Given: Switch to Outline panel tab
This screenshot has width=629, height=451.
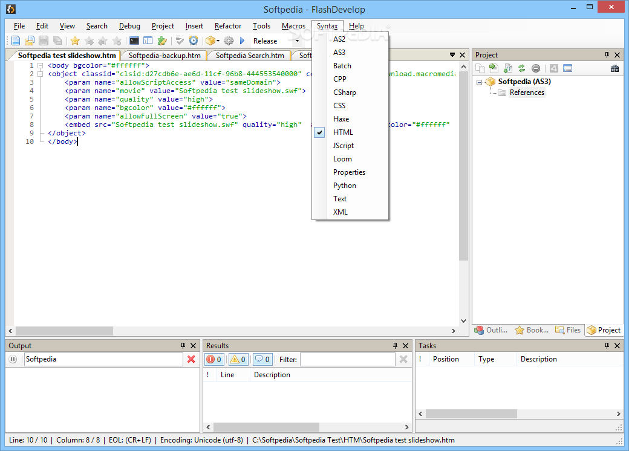Looking at the screenshot, I should pos(492,330).
